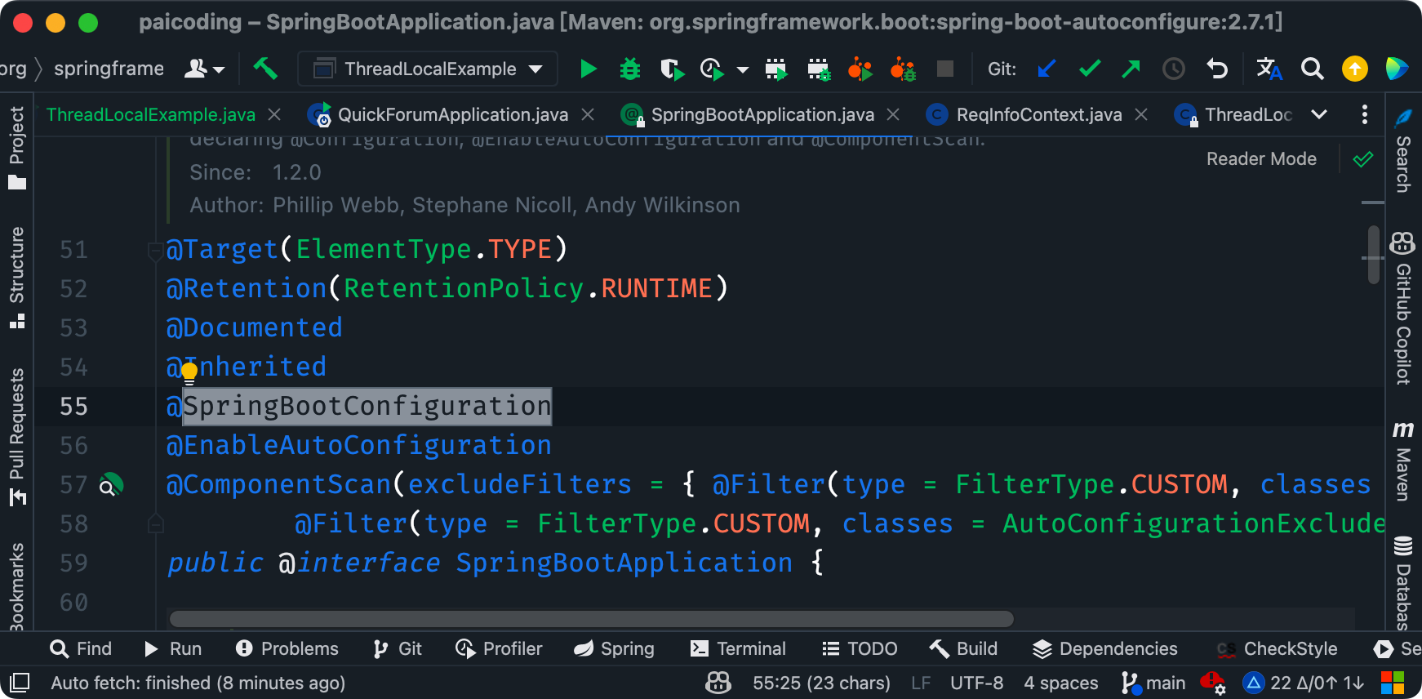Toggle Reader Mode
This screenshot has width=1422, height=699.
point(1261,159)
